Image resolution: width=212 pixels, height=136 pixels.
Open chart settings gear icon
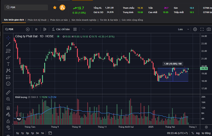coord(195,29)
